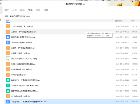Open the 公告 tab
Screen dimensions: 140x104
coord(15,10)
